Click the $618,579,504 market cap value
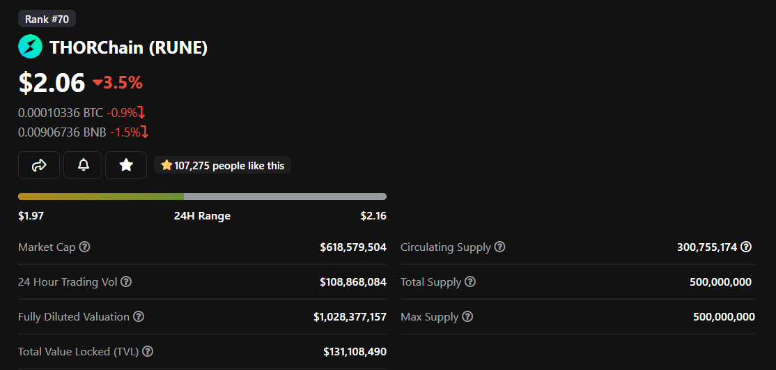 pyautogui.click(x=353, y=247)
